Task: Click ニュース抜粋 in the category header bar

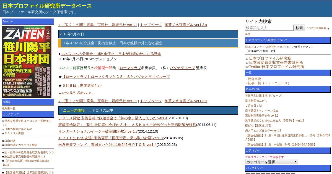Action: 74,110
